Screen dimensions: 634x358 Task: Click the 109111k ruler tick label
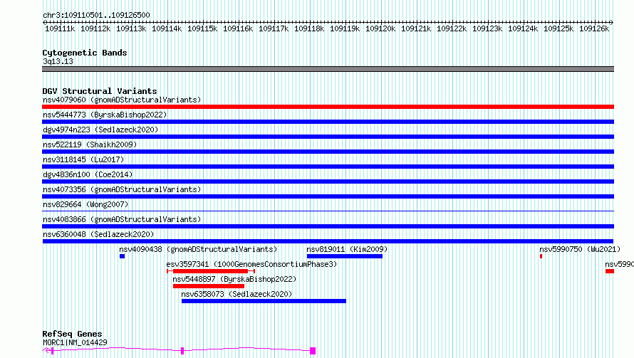[x=60, y=28]
